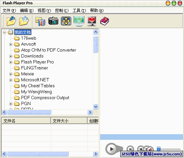This screenshot has height=158, width=184.
Task: Stop playback with the stop button
Action: point(130,149)
